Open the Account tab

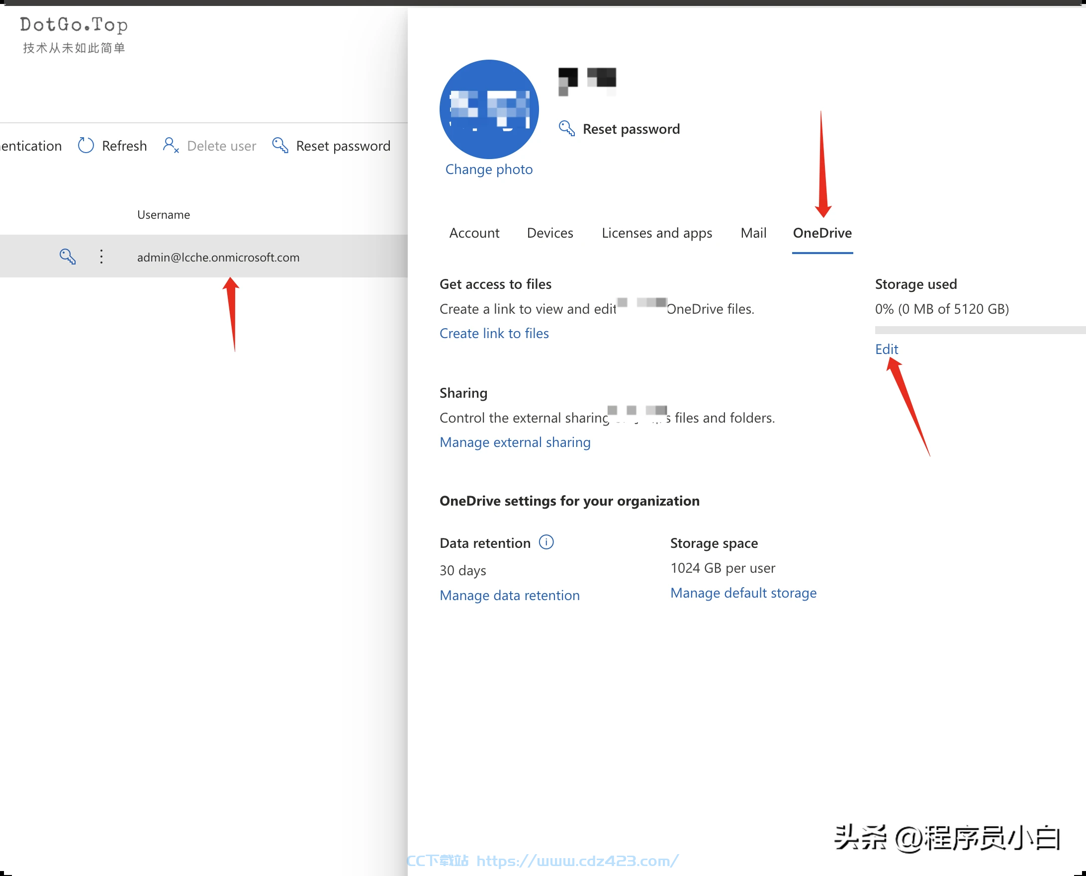pyautogui.click(x=474, y=233)
